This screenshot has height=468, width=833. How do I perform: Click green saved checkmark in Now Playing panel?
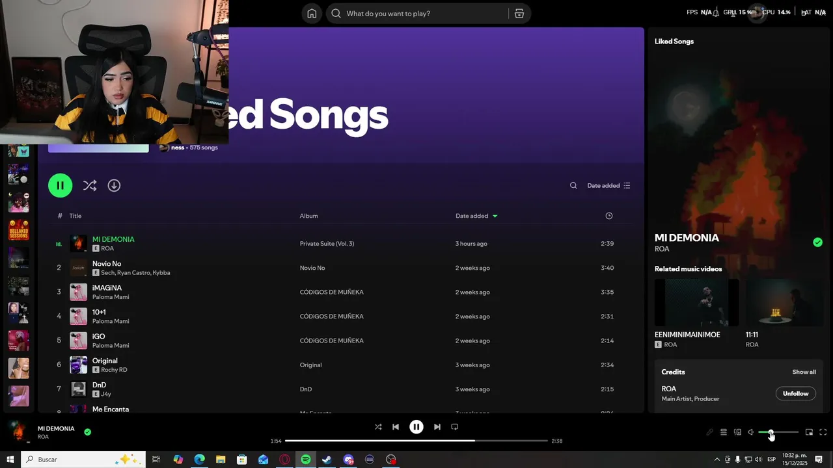(817, 242)
